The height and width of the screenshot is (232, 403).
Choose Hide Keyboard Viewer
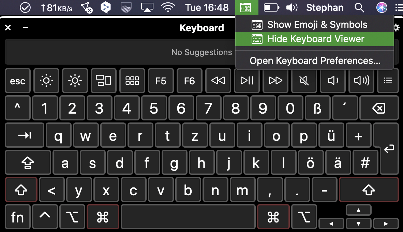(x=314, y=39)
